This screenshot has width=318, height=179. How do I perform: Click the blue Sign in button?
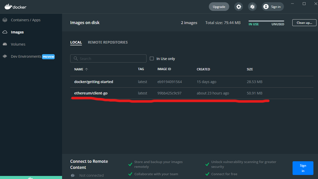pos(303,168)
